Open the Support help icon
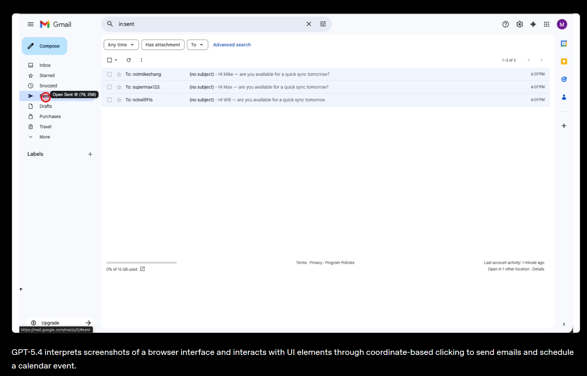 [x=506, y=24]
